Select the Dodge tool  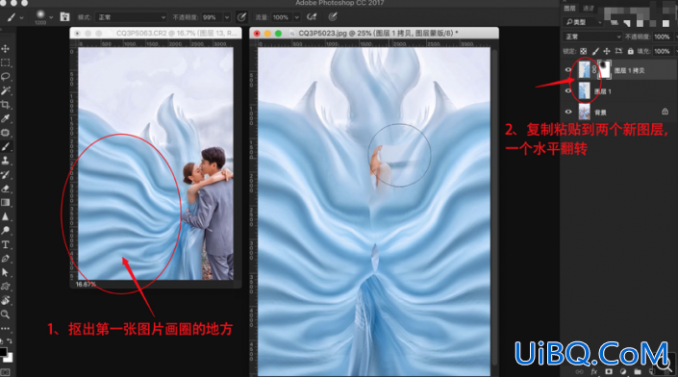point(6,231)
